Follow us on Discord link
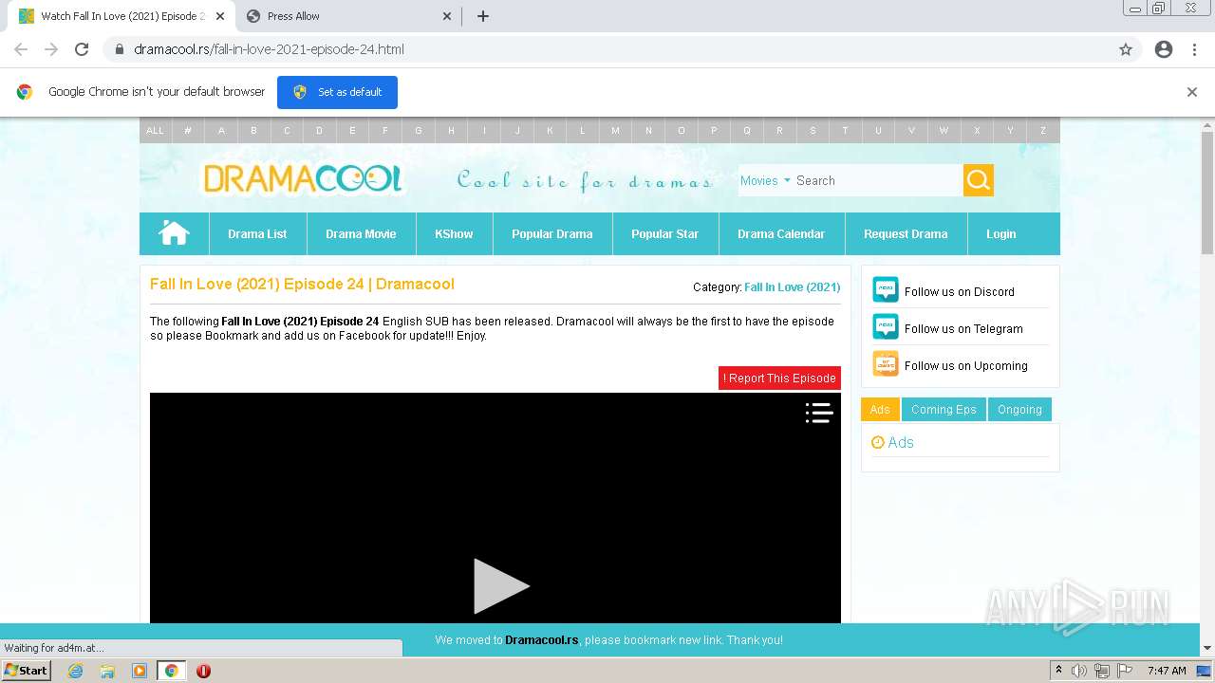Screen dimensions: 1215x683 (x=959, y=291)
